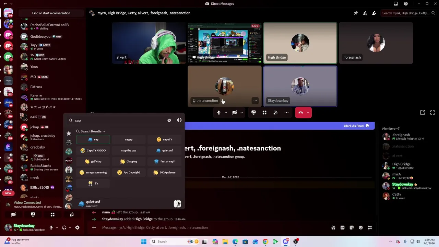The height and width of the screenshot is (247, 439).
Task: Play the golf clap sound
Action: coord(93,162)
